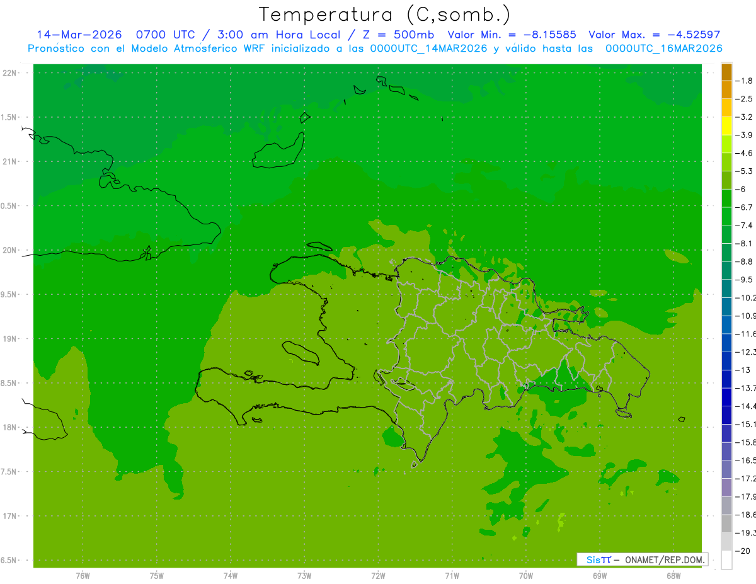Click the "19N" latitude label

(9, 339)
